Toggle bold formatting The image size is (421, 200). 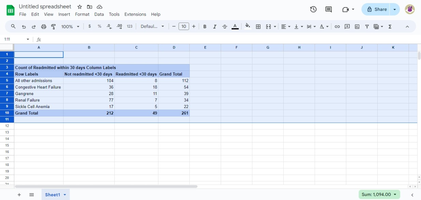click(205, 26)
